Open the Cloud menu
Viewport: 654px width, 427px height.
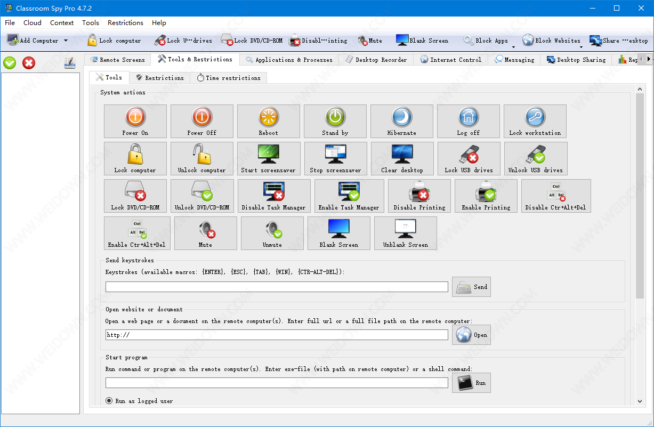tap(33, 23)
